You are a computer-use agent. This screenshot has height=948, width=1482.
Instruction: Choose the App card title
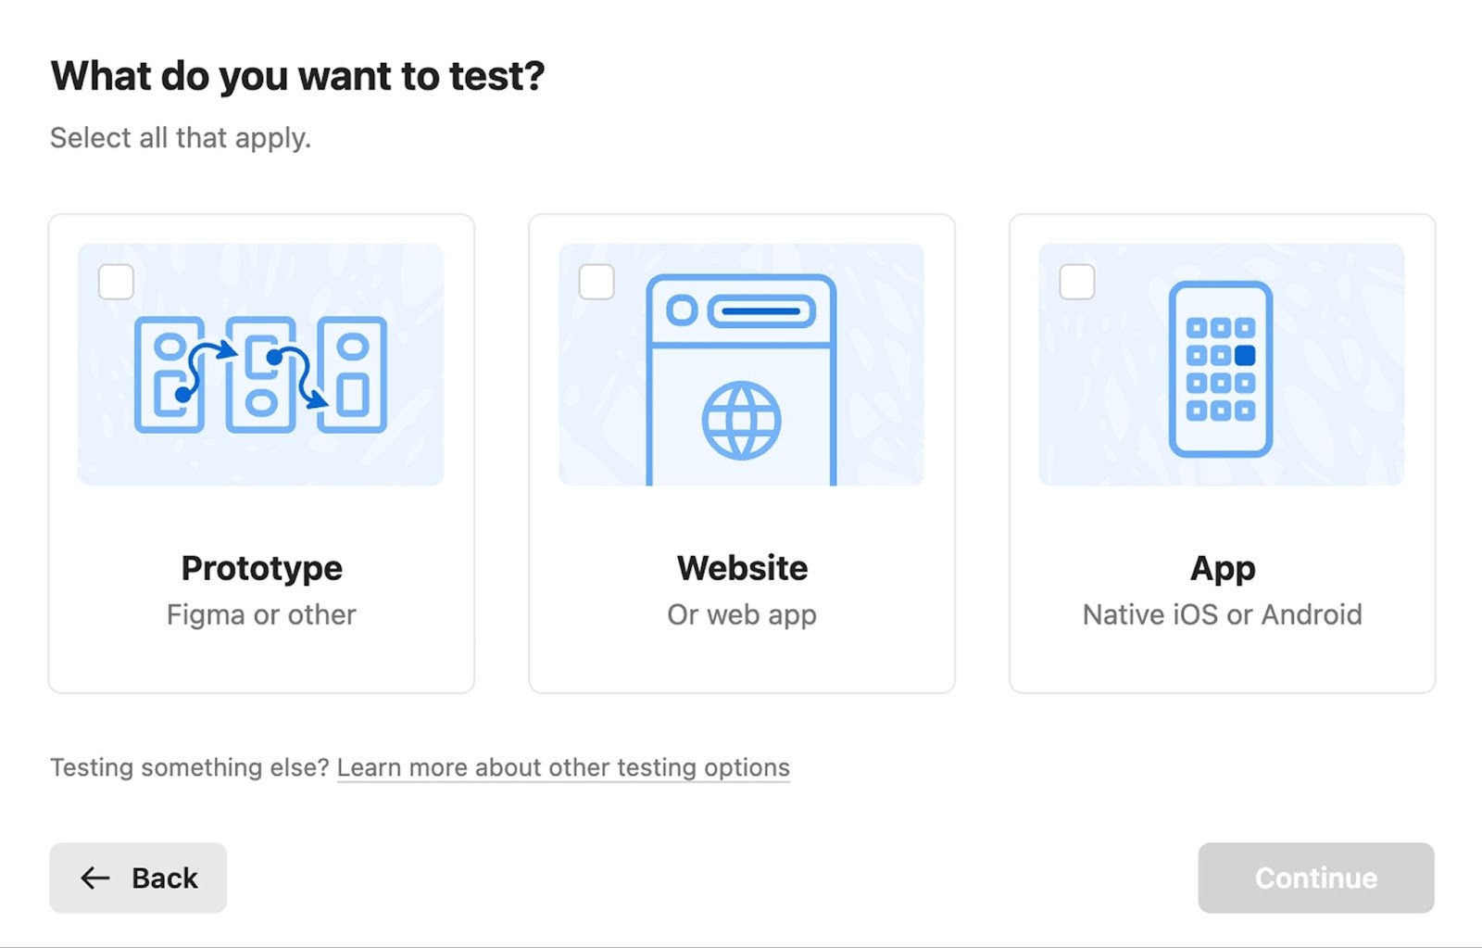pos(1223,568)
